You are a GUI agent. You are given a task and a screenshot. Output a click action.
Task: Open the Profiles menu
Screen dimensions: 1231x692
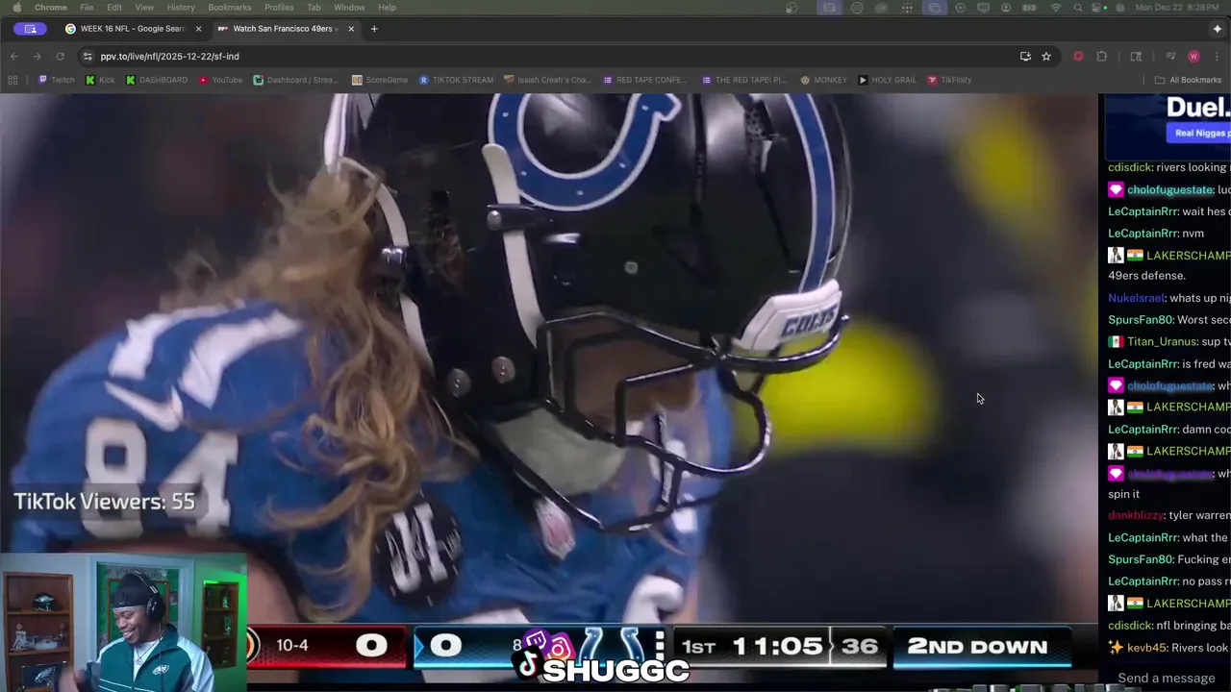(279, 7)
